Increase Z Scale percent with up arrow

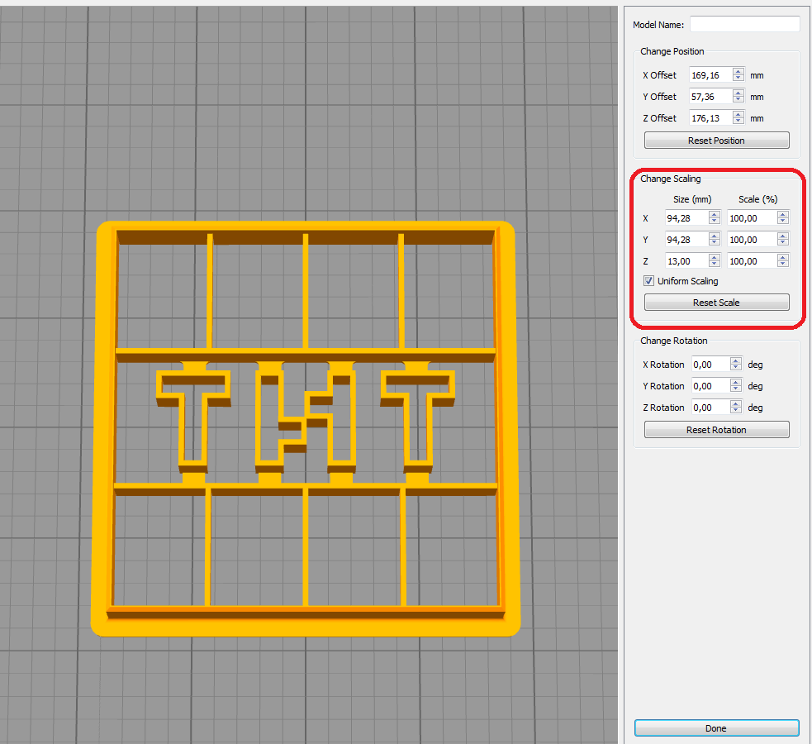click(783, 257)
